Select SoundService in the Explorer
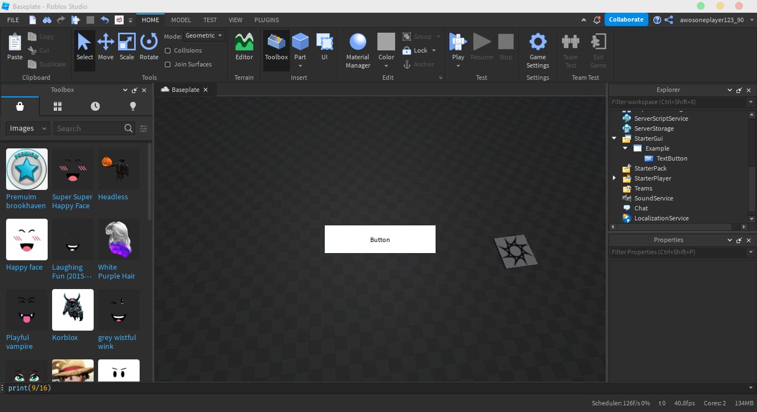757x412 pixels. [x=654, y=198]
